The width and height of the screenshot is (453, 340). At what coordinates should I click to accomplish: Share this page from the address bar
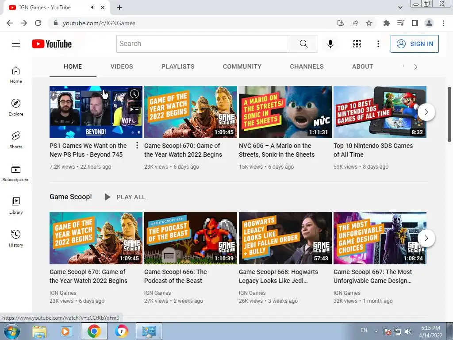[355, 23]
